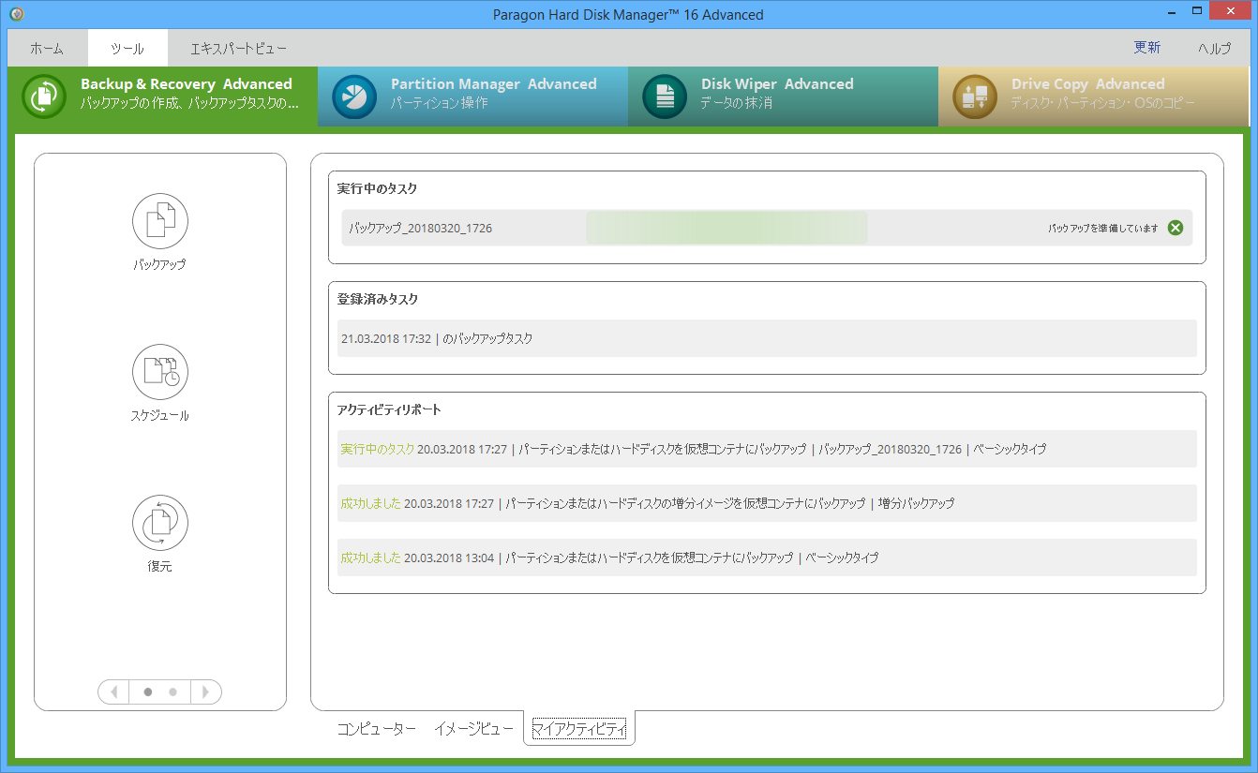Select the first page dot in sidebar pager
Image resolution: width=1258 pixels, height=773 pixels.
pos(147,691)
